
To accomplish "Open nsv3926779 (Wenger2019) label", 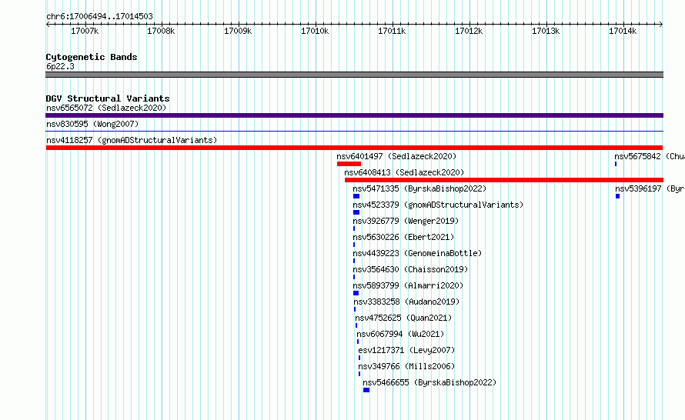I will pos(406,221).
